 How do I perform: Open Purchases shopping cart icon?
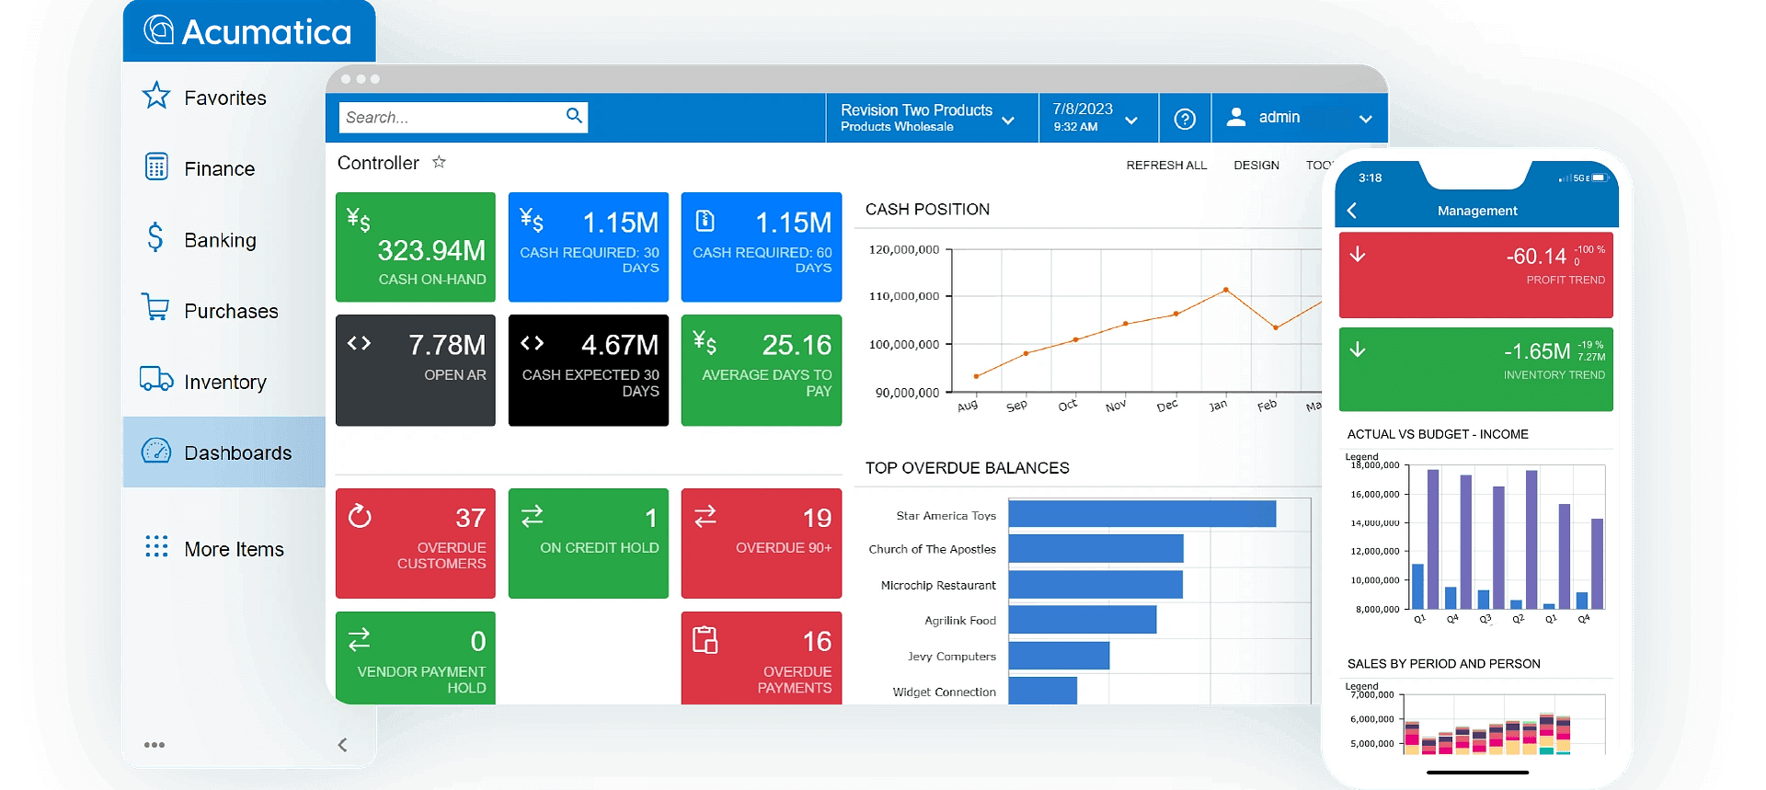click(x=155, y=307)
